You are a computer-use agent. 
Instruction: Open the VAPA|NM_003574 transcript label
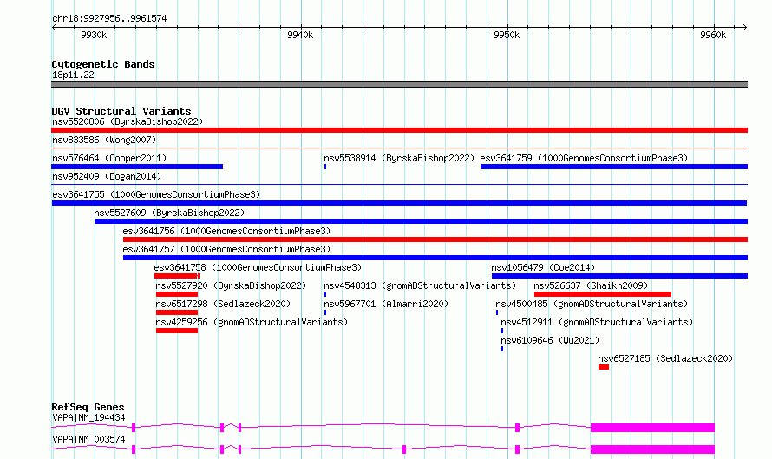click(88, 439)
